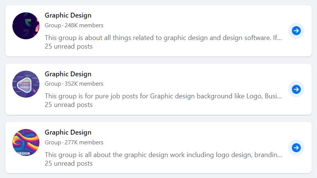The height and width of the screenshot is (178, 317).
Task: Select description mentioning logo design work
Action: point(163,155)
